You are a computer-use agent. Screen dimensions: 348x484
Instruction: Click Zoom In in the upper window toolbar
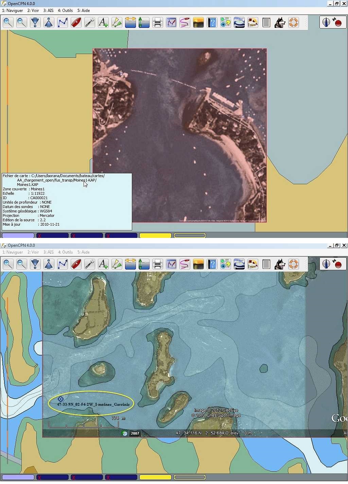click(x=8, y=23)
